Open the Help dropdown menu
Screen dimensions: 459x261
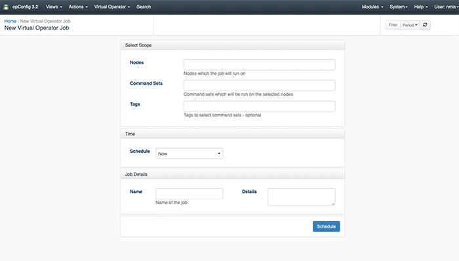tap(421, 7)
